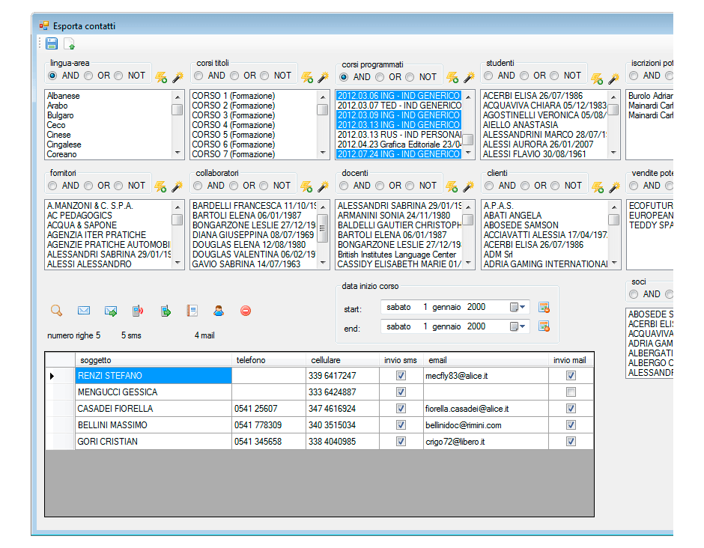Select NOT radio in docenti group

tap(410, 186)
